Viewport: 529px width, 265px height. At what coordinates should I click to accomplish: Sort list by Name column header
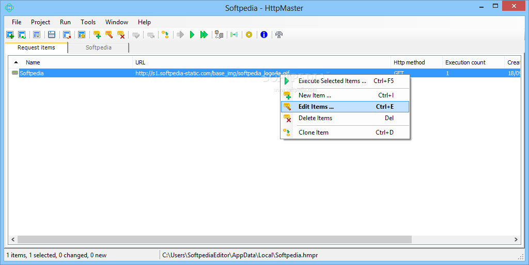point(33,62)
